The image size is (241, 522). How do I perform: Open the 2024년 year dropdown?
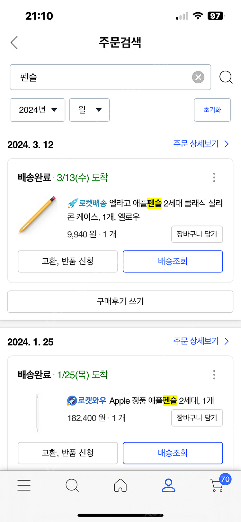click(38, 110)
